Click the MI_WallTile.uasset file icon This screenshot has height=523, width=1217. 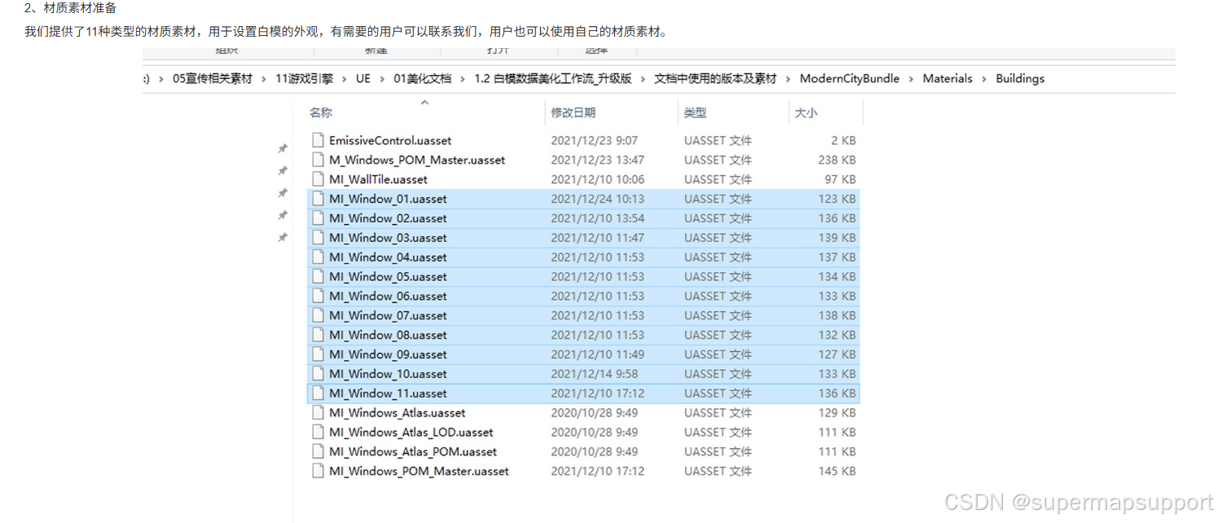[319, 179]
